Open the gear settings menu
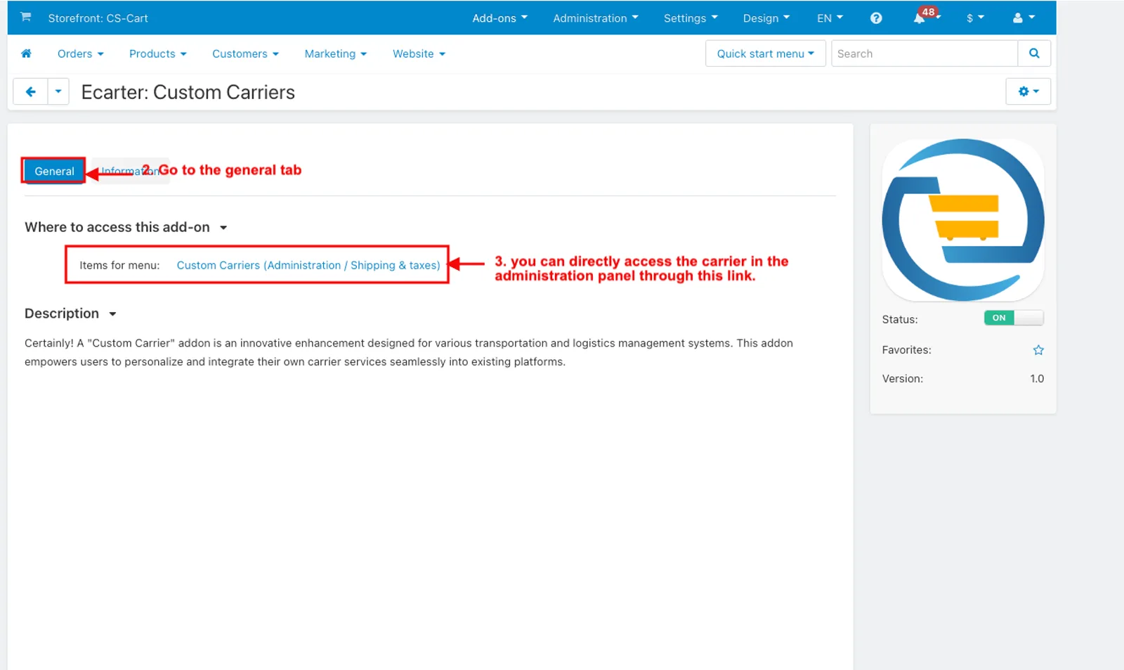The height and width of the screenshot is (670, 1124). [x=1028, y=91]
